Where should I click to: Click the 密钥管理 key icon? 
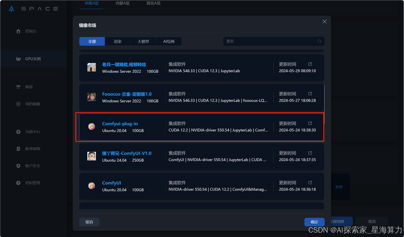tap(18, 183)
